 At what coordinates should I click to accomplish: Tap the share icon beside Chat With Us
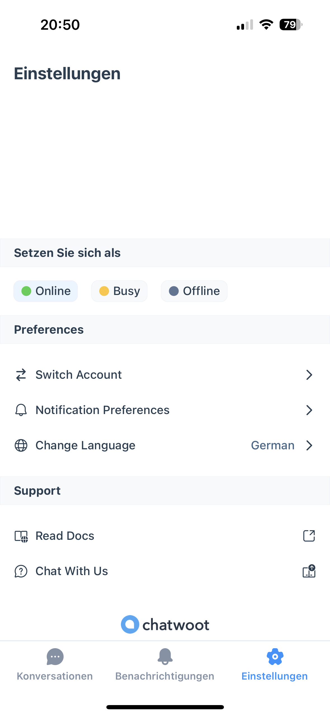point(309,571)
